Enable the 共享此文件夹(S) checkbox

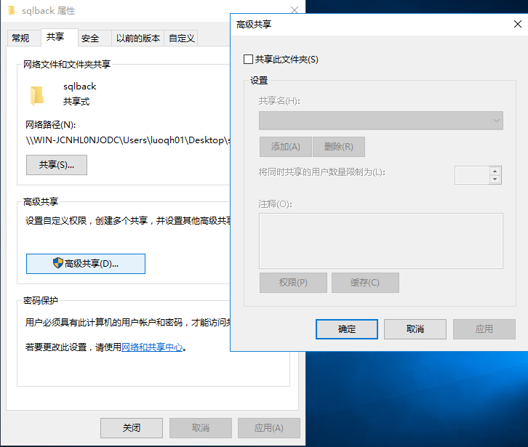coord(248,60)
